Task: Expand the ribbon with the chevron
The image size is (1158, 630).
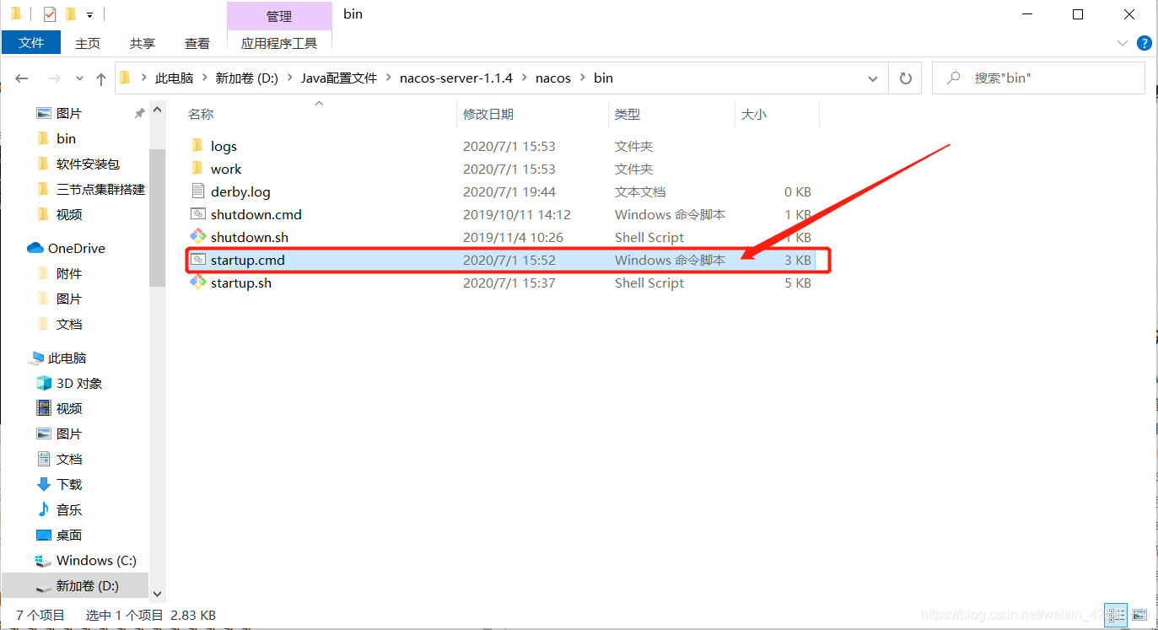Action: (x=1123, y=43)
